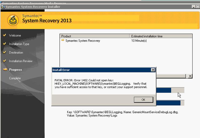200x138 pixels.
Task: Select the Complete step label
Action: tap(15, 78)
